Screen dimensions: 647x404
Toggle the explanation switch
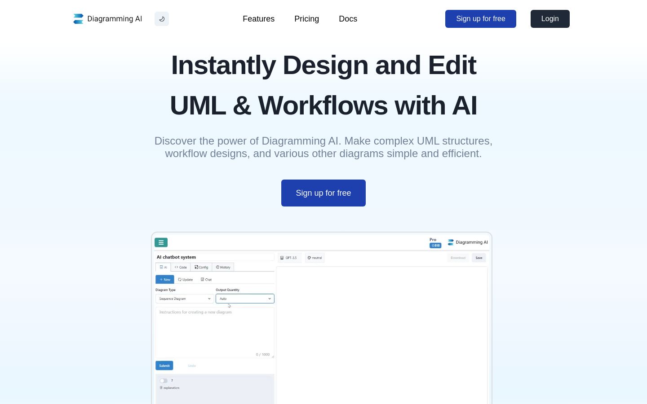(164, 381)
